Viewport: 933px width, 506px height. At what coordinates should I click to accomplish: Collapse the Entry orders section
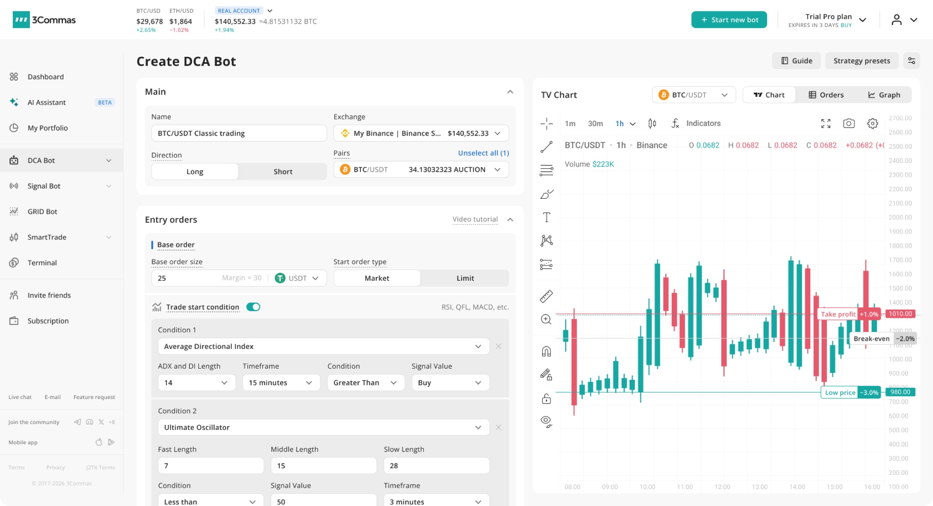coord(510,219)
